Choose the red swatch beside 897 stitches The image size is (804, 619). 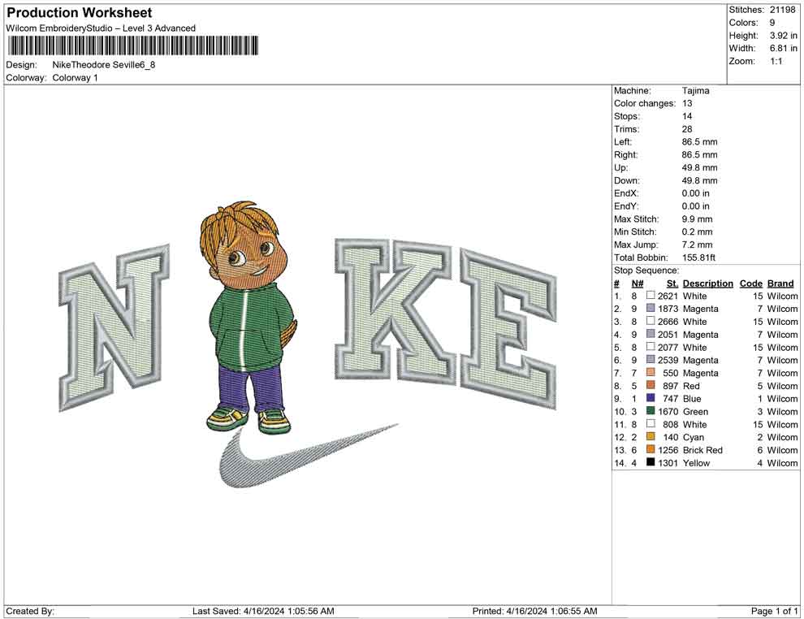coord(651,384)
